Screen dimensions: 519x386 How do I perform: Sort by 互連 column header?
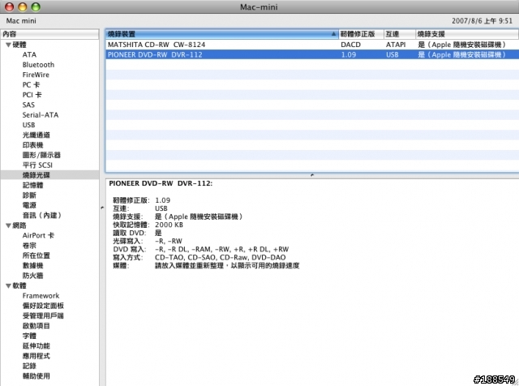pyautogui.click(x=400, y=34)
